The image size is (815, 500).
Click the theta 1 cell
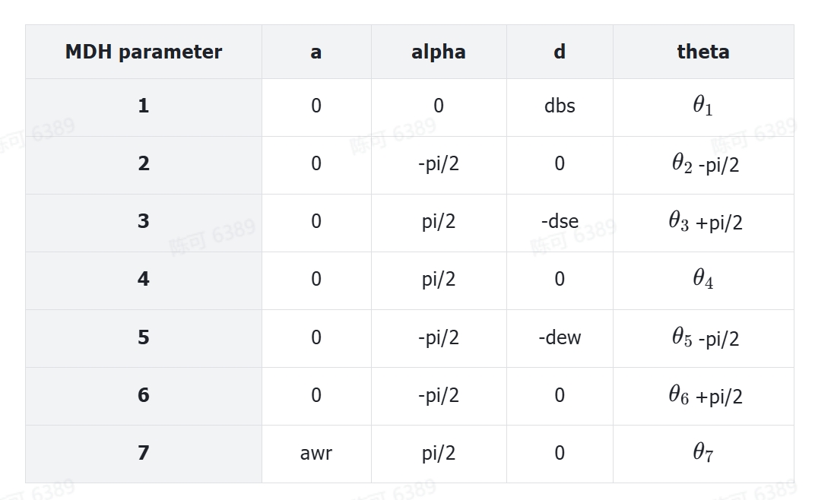click(703, 106)
